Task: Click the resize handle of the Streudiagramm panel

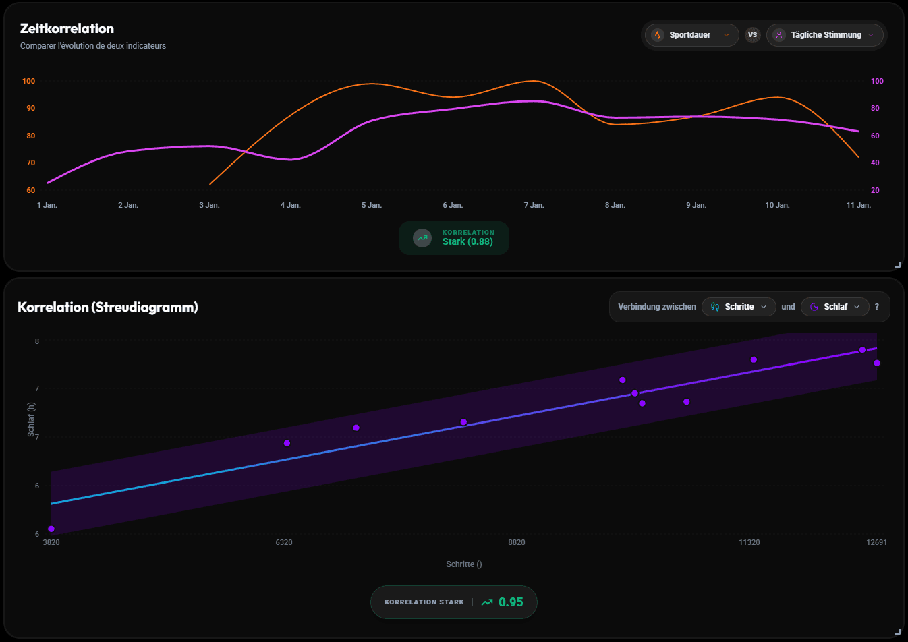Action: (x=897, y=632)
